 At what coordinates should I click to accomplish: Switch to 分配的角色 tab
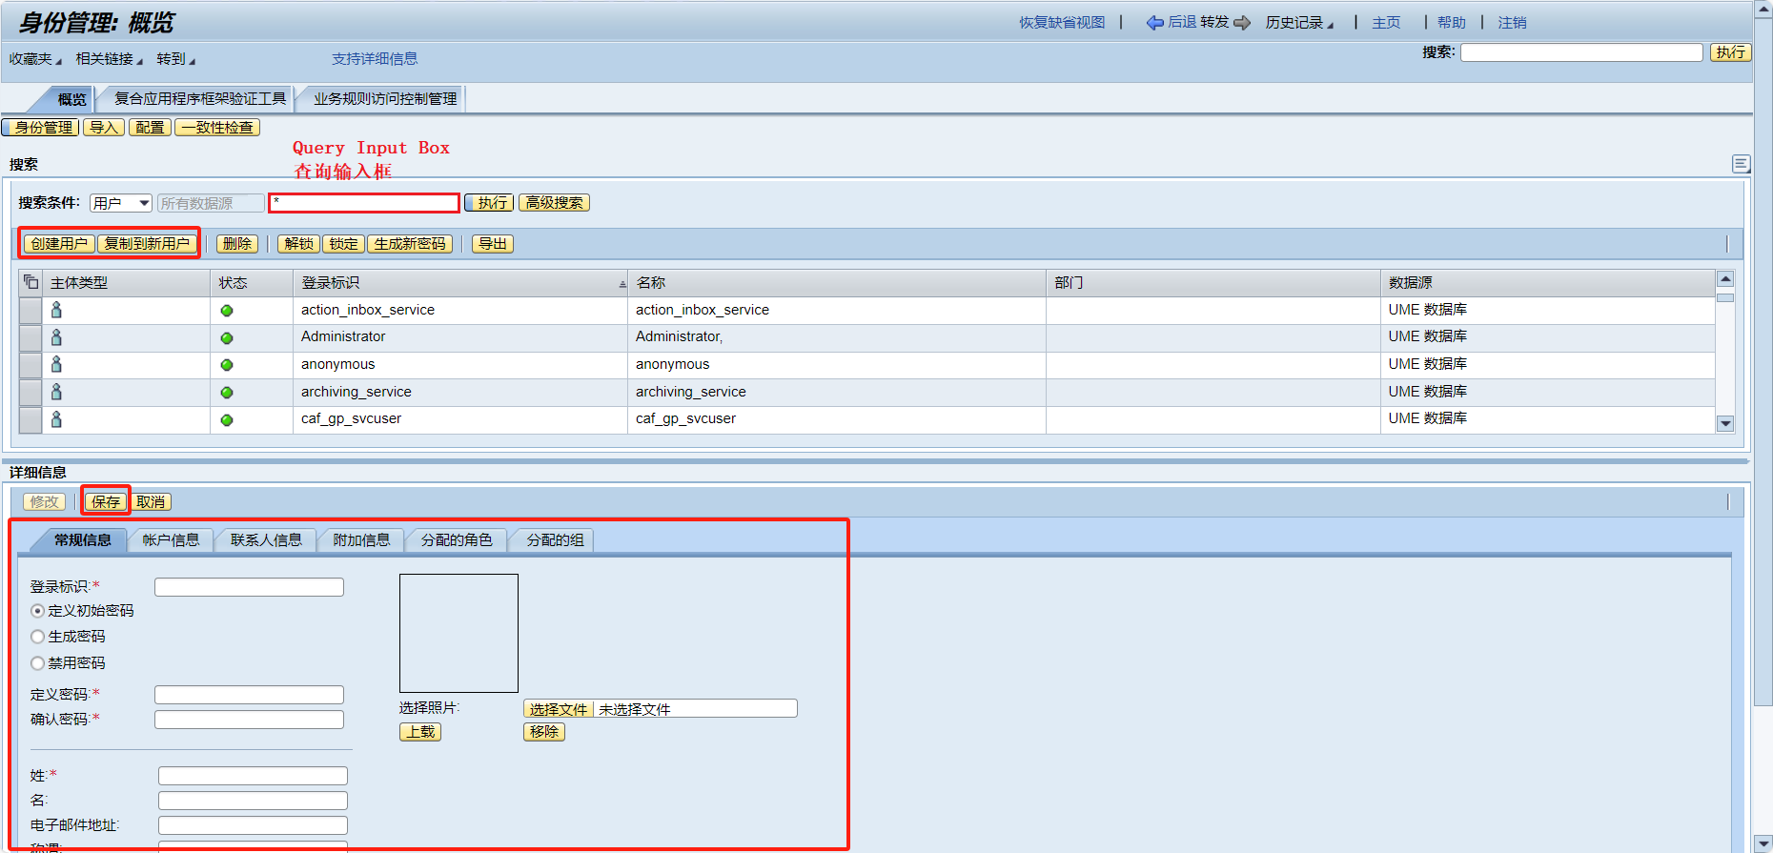point(457,540)
